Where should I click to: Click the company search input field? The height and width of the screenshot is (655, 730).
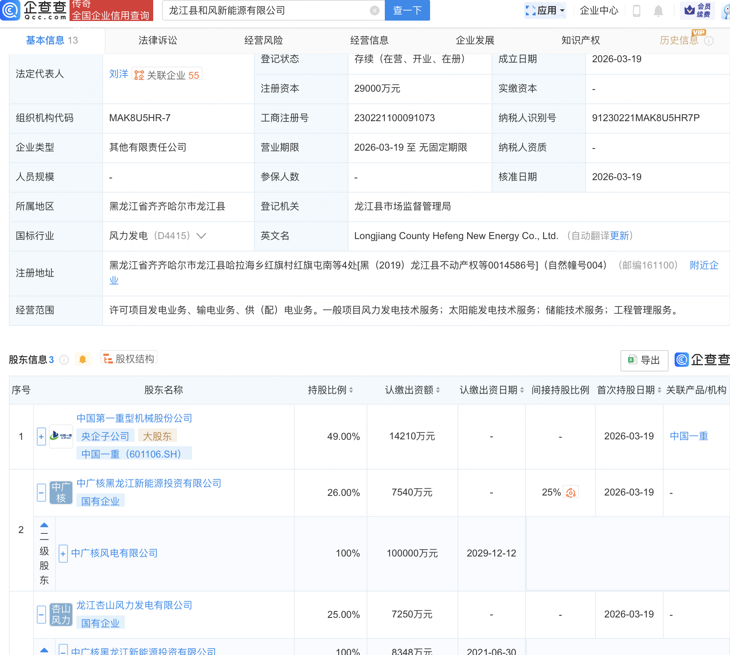pyautogui.click(x=267, y=10)
